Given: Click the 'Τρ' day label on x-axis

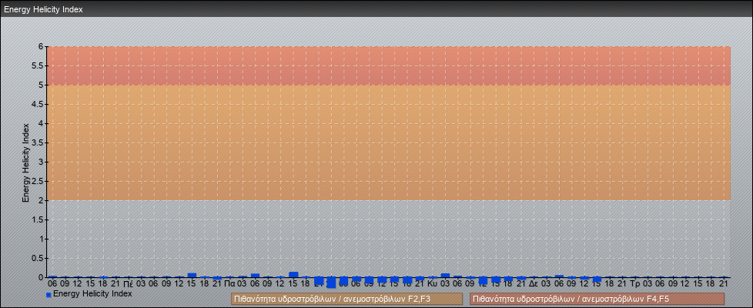Looking at the screenshot, I should click(x=635, y=284).
